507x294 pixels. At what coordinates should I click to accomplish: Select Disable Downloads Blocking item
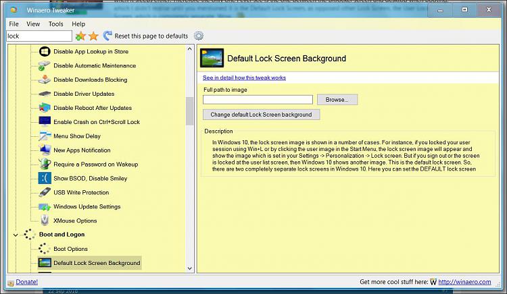(x=90, y=80)
